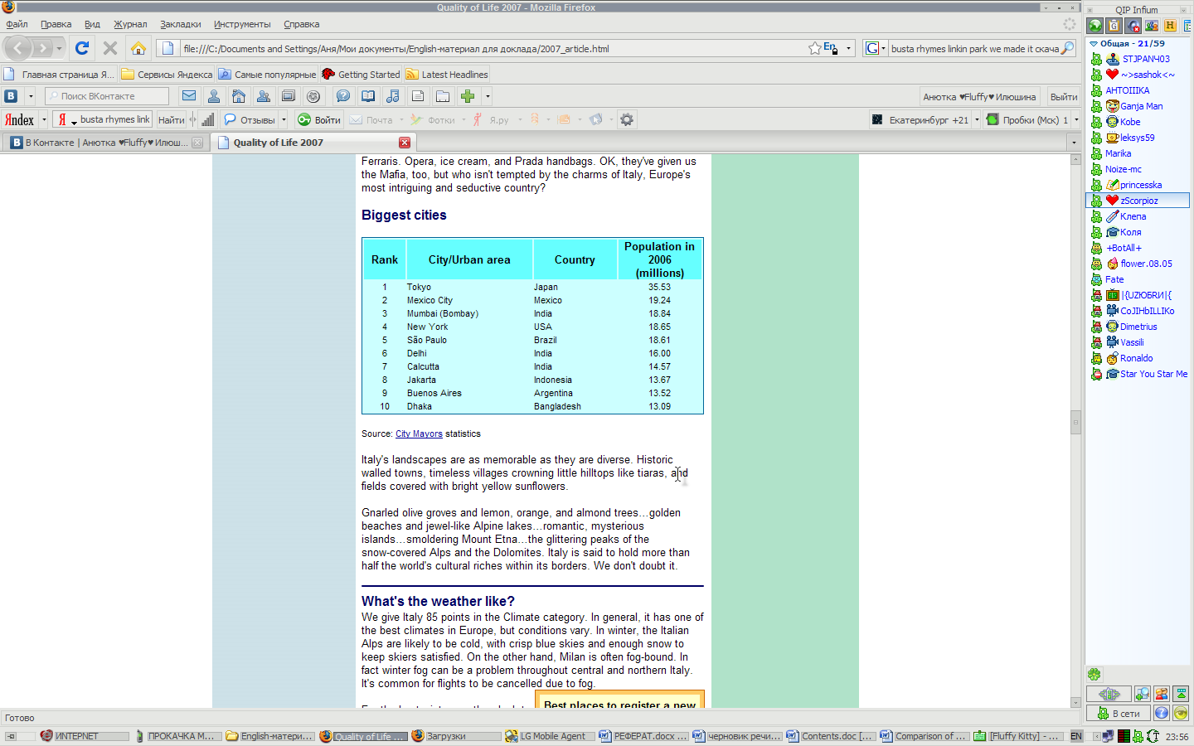This screenshot has height=746, width=1194.
Task: Click the ICQ green flower icon in QIP
Action: click(1094, 675)
